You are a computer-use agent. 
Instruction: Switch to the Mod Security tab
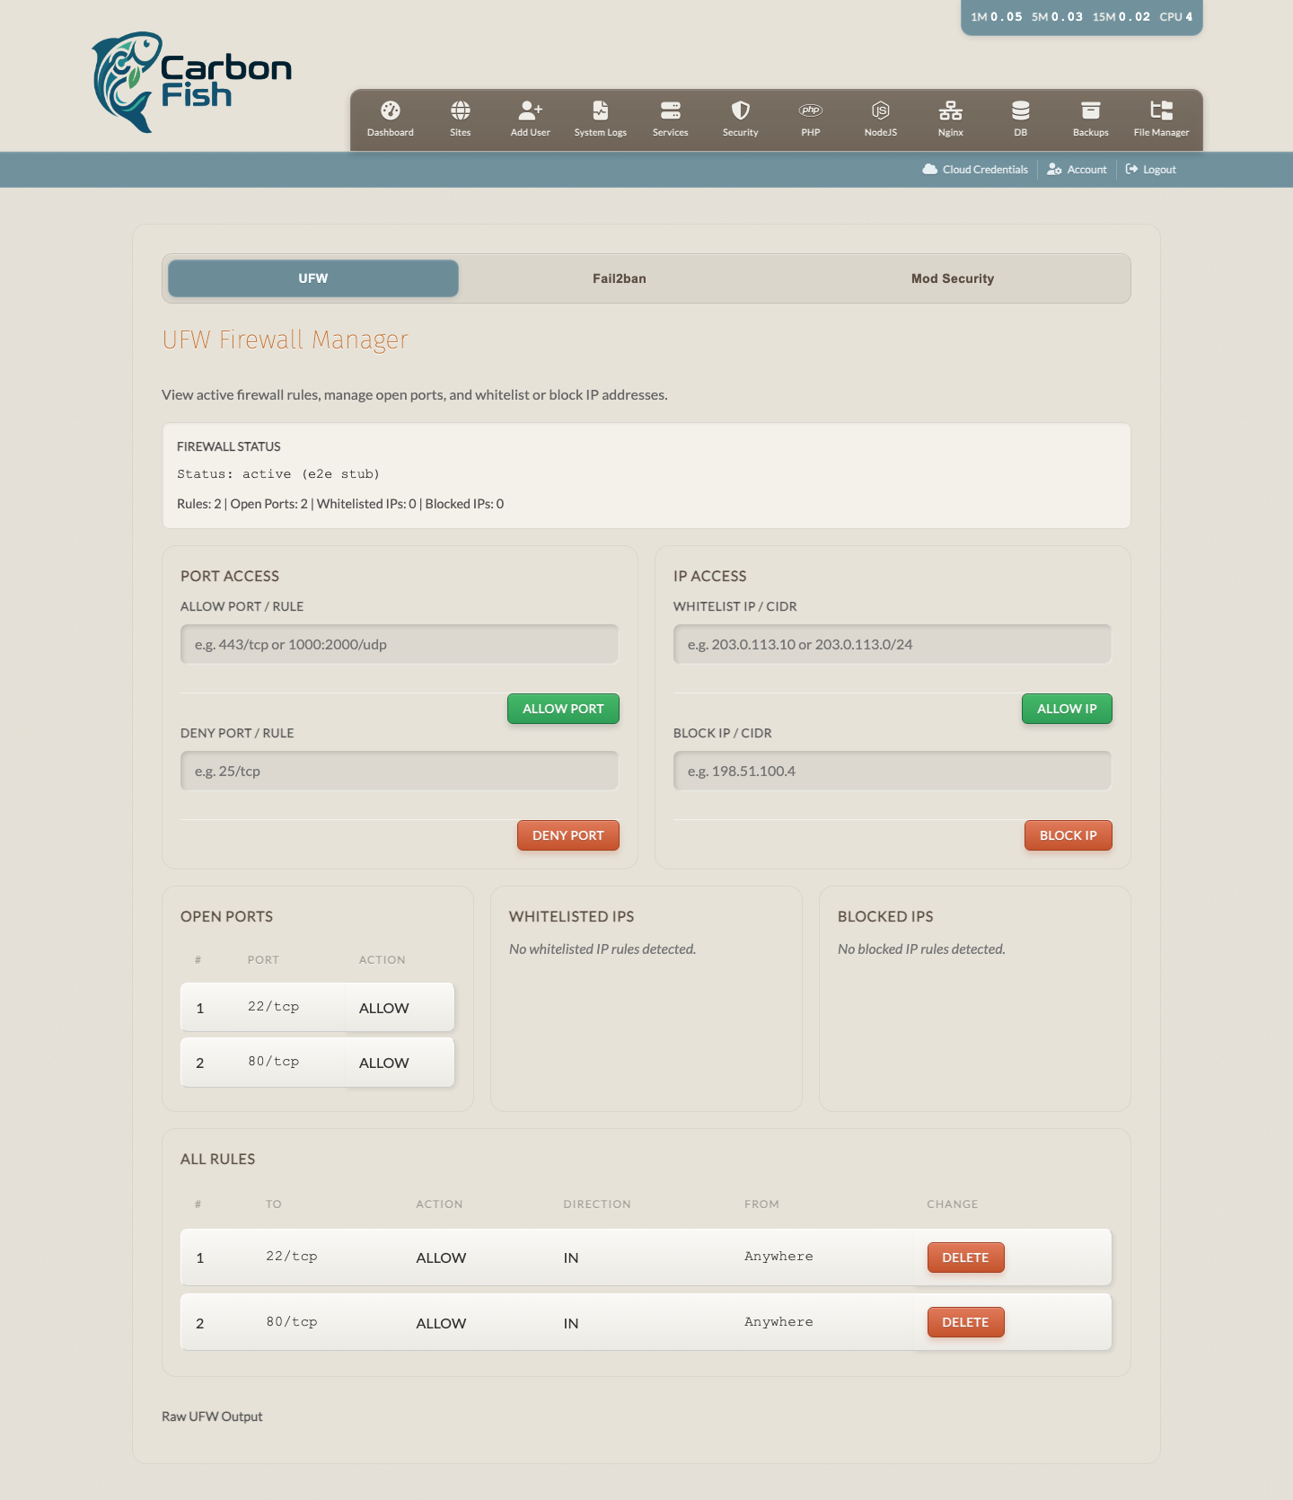coord(953,278)
